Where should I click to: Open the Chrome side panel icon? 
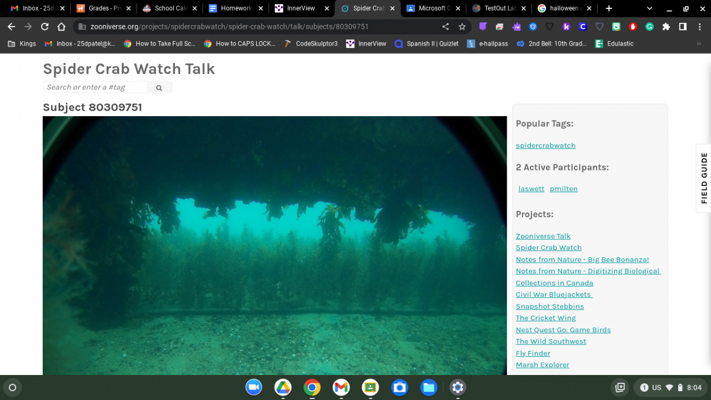[x=683, y=27]
